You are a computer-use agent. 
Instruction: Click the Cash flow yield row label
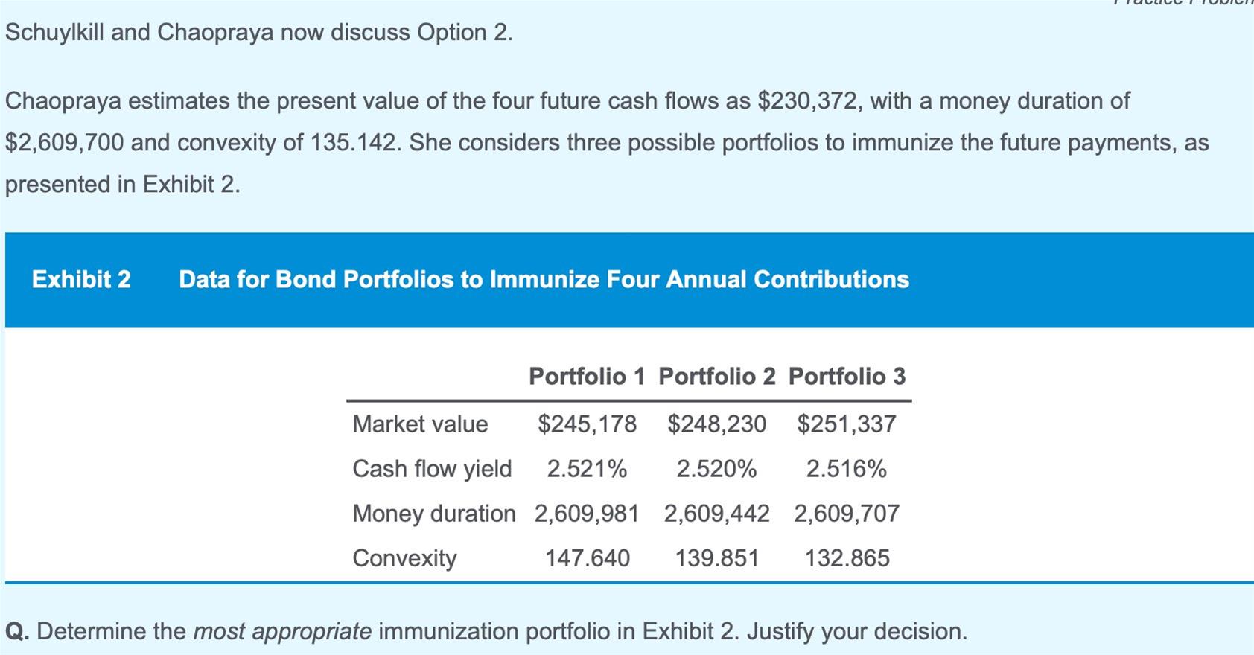pyautogui.click(x=432, y=469)
